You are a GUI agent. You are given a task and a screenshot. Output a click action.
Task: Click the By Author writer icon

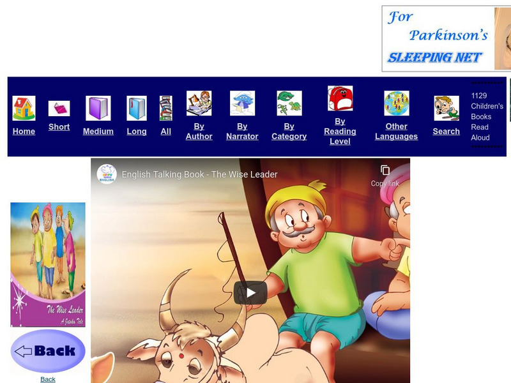(199, 103)
